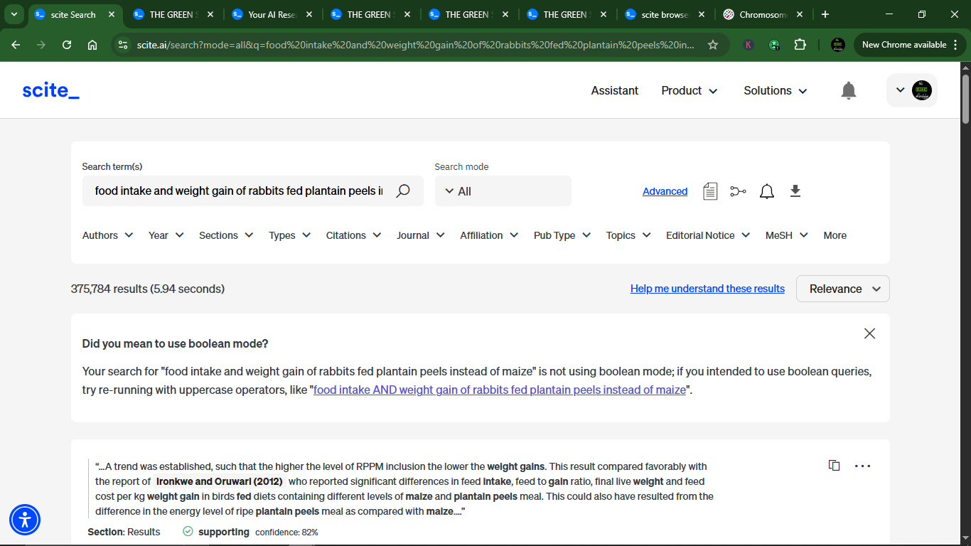Viewport: 971px width, 546px height.
Task: Open the Product menu
Action: coord(690,90)
